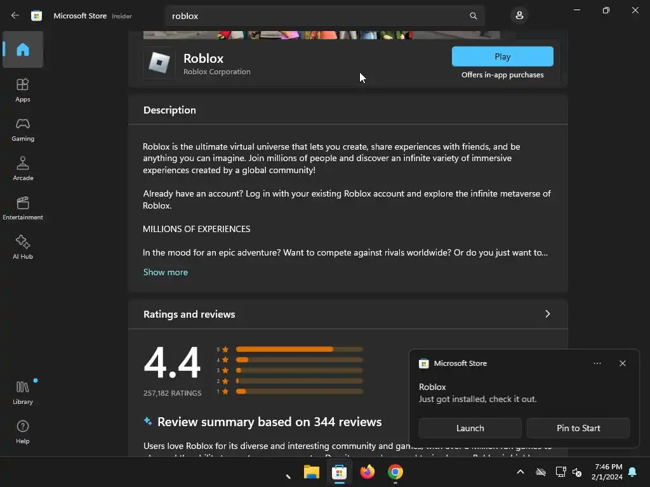
Task: Click the OneDrive cloud tray icon
Action: pos(541,472)
